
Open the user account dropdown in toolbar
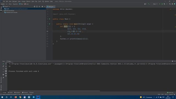145,4
